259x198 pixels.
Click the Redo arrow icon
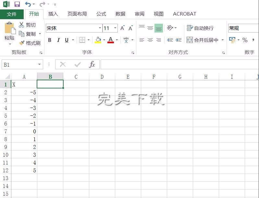[x=42, y=4]
